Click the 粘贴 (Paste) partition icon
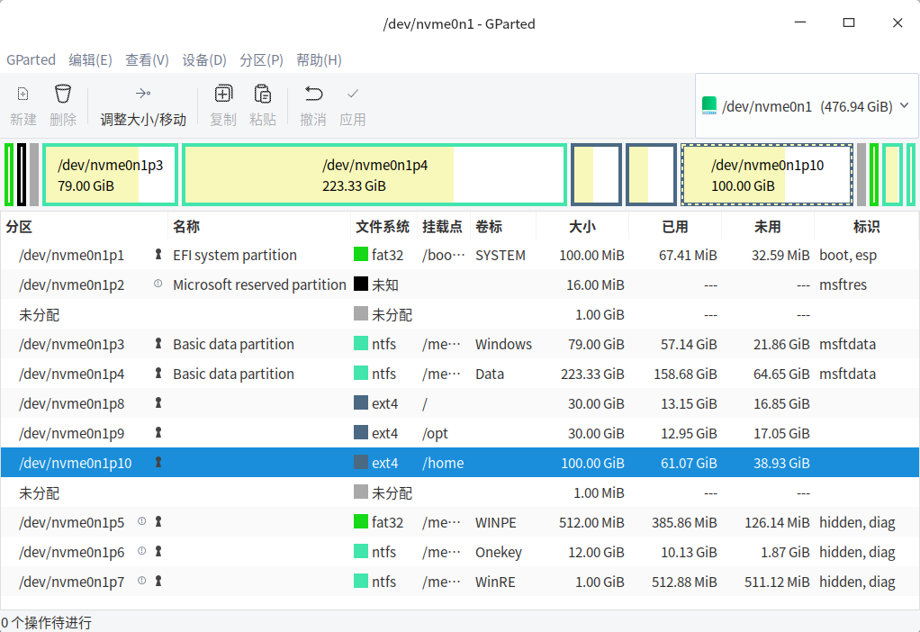This screenshot has width=920, height=632. 263,93
